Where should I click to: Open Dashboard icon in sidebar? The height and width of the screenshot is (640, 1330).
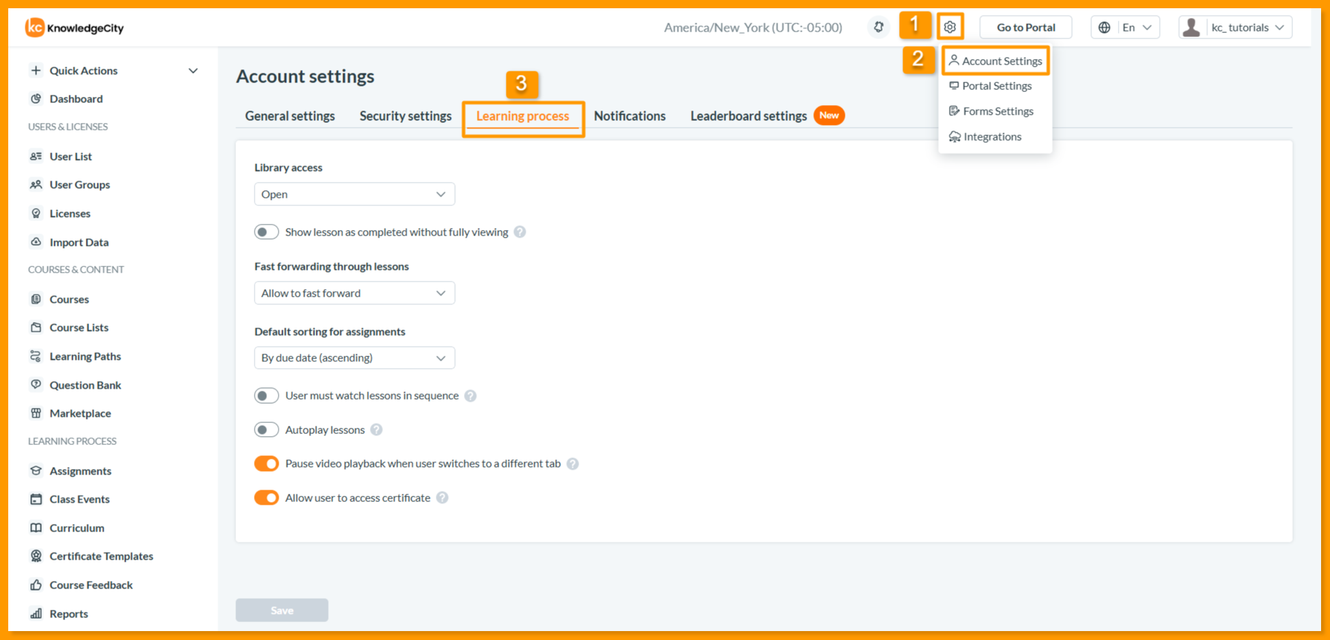pos(36,99)
